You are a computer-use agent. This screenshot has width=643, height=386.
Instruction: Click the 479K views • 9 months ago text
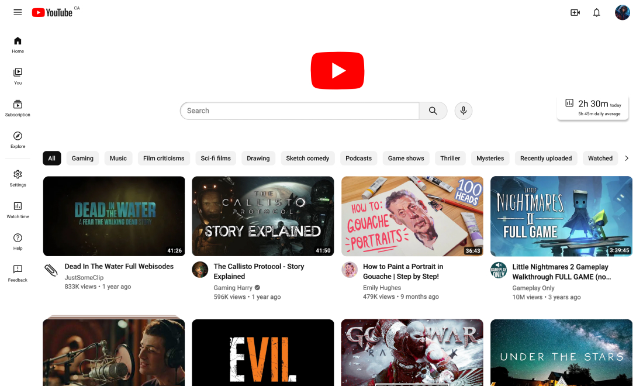[400, 297]
